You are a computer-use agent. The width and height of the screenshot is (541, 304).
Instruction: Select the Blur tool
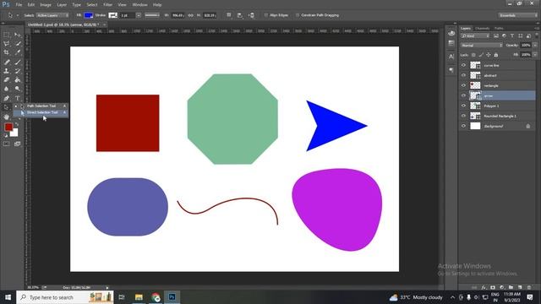[7, 89]
